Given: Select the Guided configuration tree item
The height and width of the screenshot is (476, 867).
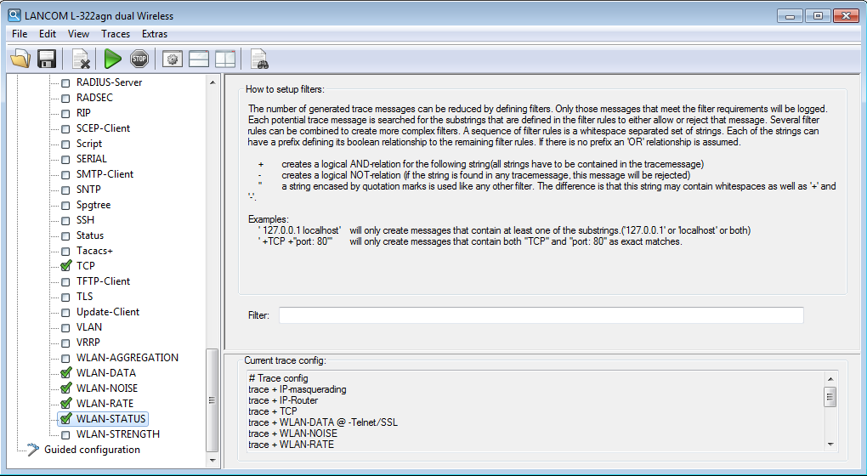Looking at the screenshot, I should pos(92,450).
